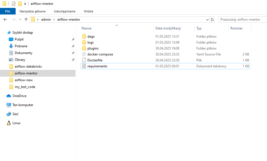Sort files by Data modyfikacji column
267x161 pixels.
point(168,28)
